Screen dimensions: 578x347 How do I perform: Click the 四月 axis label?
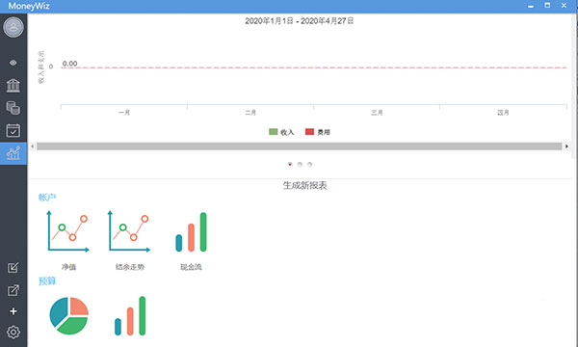[x=503, y=113]
